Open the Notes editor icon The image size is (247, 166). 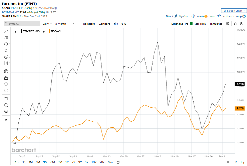click(175, 16)
